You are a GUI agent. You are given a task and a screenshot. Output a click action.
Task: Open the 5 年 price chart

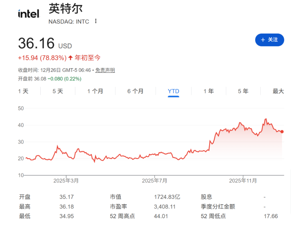pyautogui.click(x=243, y=91)
